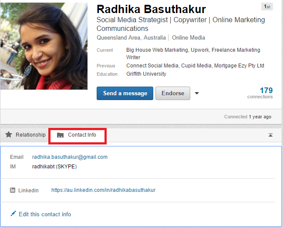Collapse the contact info panel arrow
The height and width of the screenshot is (228, 283).
tap(270, 135)
